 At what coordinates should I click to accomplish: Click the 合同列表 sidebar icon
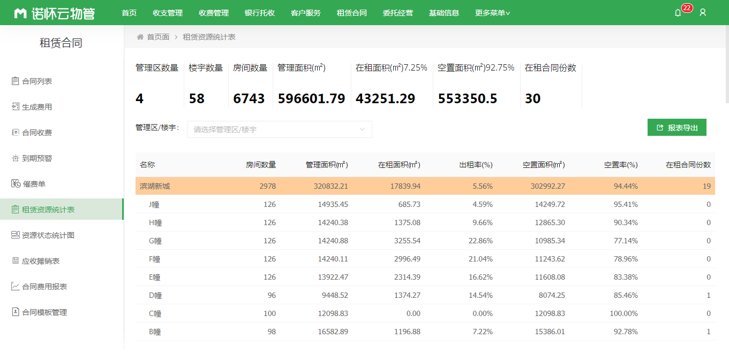tap(15, 81)
